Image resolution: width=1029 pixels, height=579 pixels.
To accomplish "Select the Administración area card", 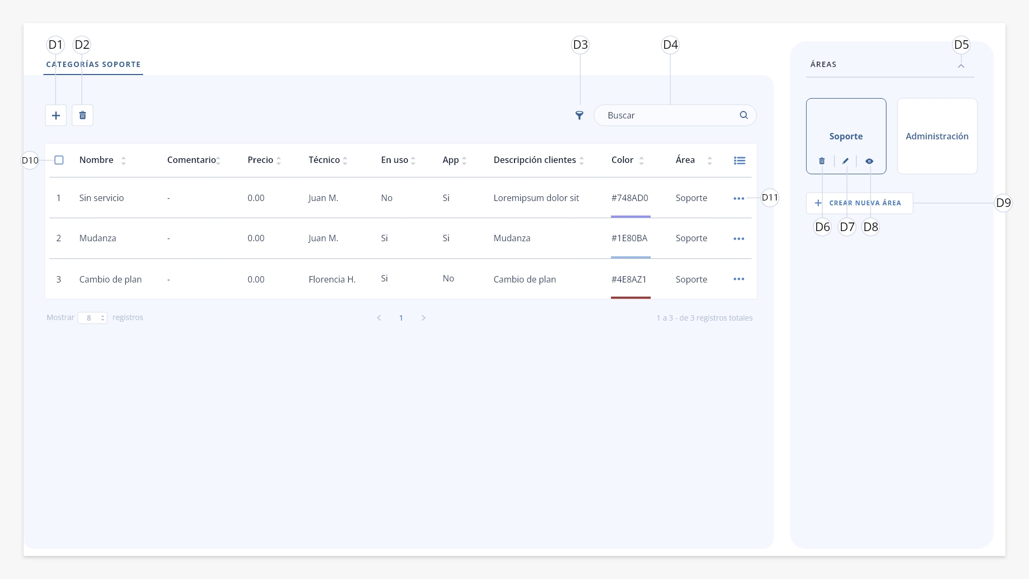I will click(x=937, y=136).
